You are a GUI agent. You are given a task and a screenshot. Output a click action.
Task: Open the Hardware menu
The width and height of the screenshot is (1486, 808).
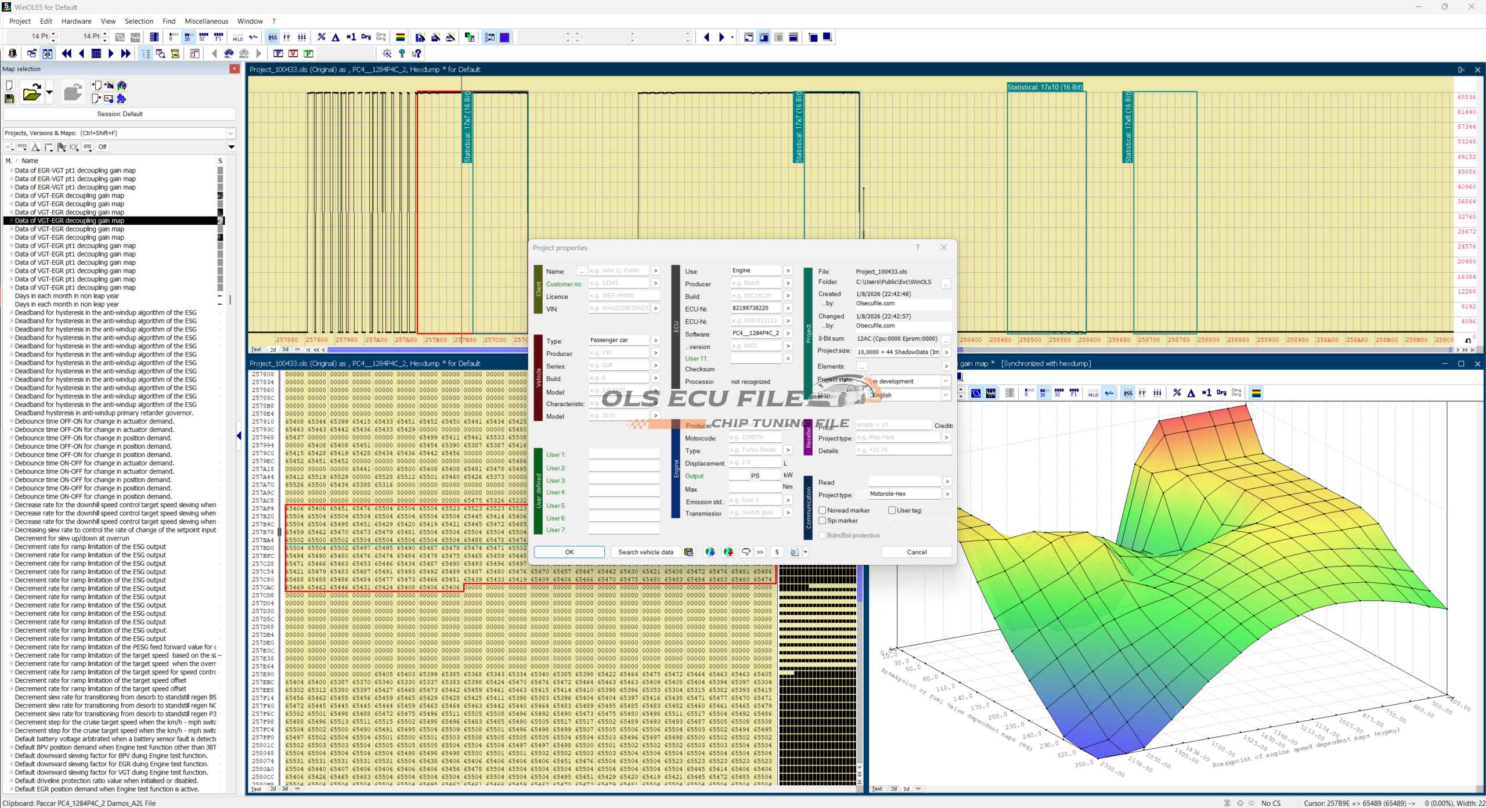click(x=76, y=21)
